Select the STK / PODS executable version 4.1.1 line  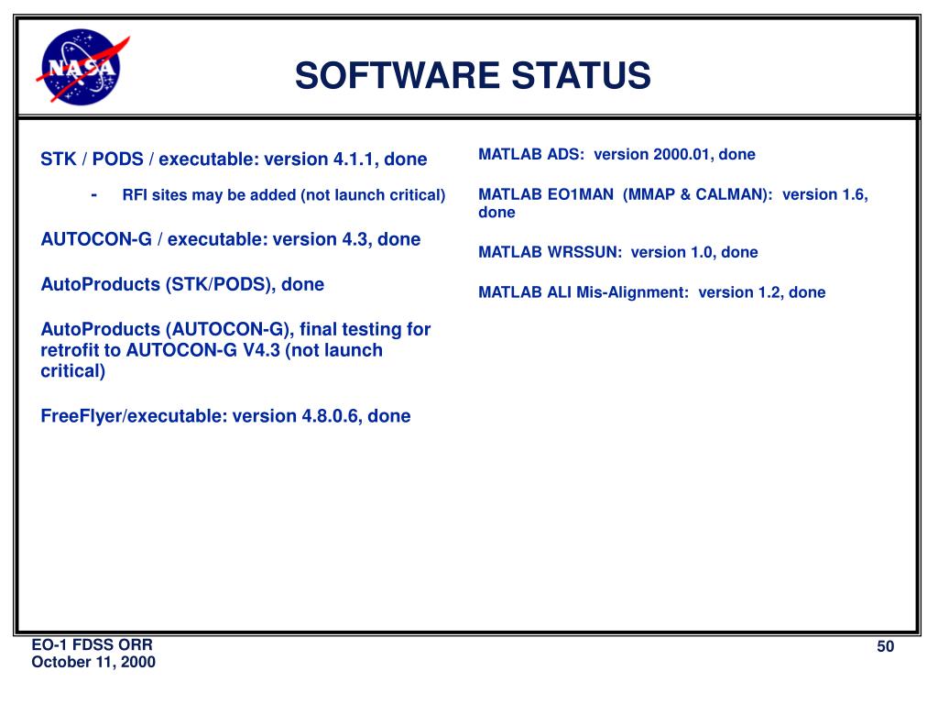tap(234, 159)
